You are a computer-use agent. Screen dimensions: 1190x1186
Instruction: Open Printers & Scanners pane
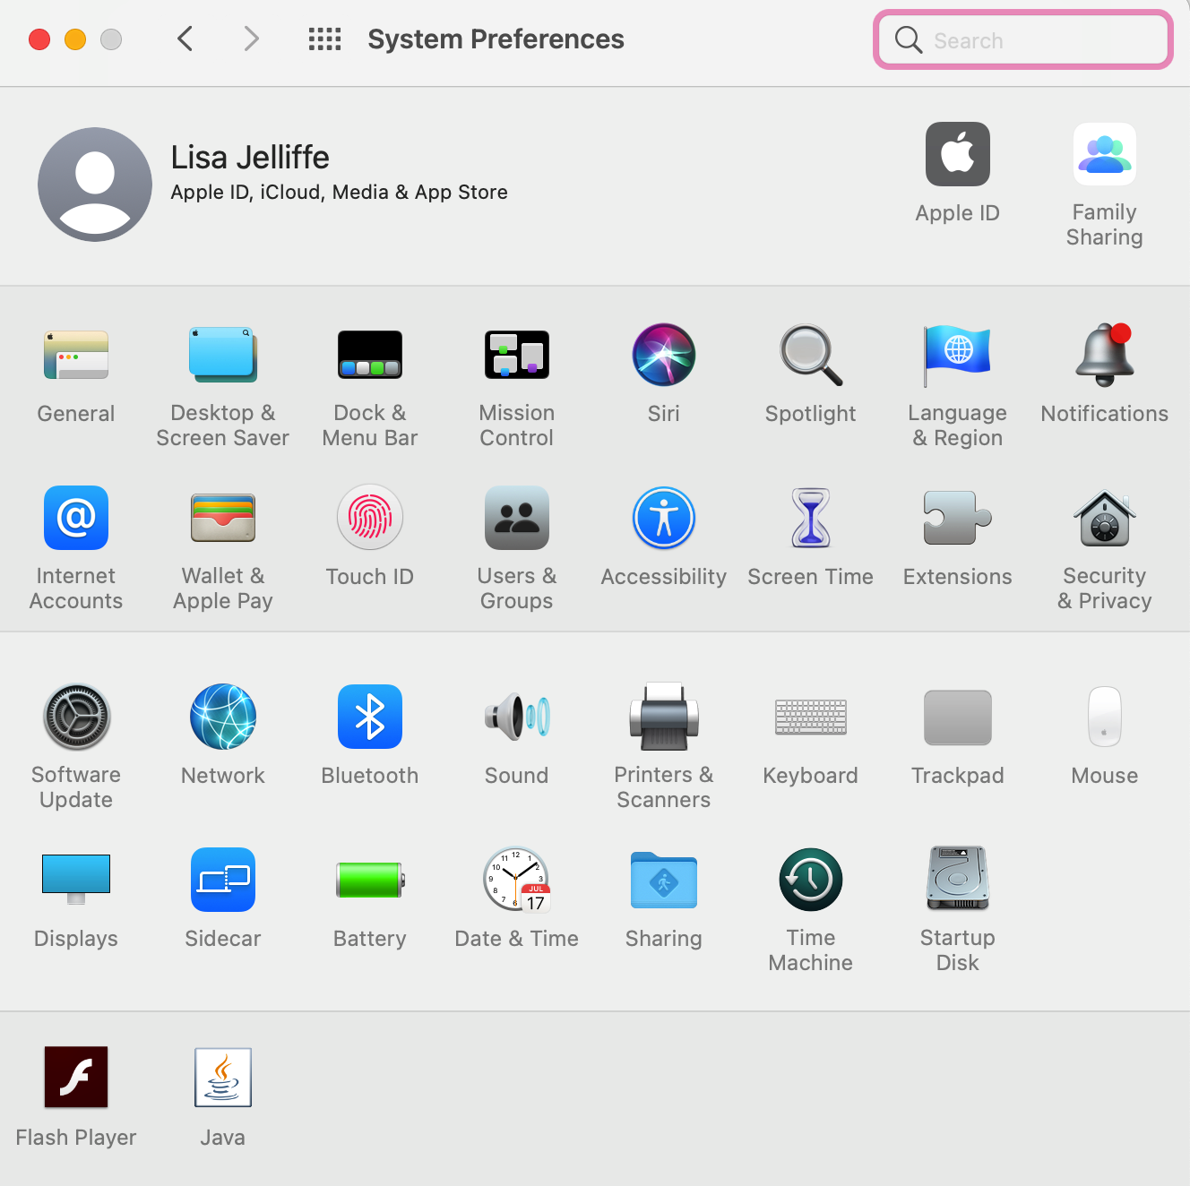(664, 717)
